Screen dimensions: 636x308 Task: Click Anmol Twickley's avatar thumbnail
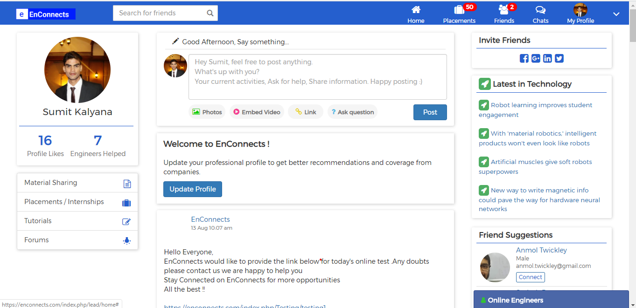(495, 267)
